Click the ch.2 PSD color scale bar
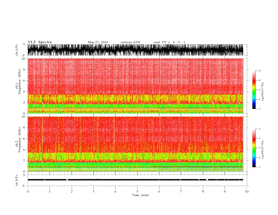278x215 pixels. click(254, 148)
